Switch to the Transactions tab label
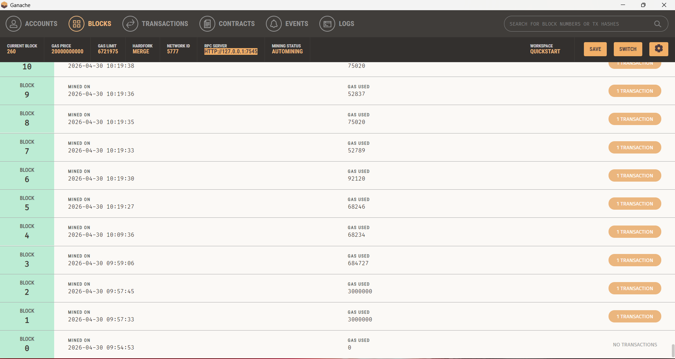The width and height of the screenshot is (675, 359). [165, 24]
